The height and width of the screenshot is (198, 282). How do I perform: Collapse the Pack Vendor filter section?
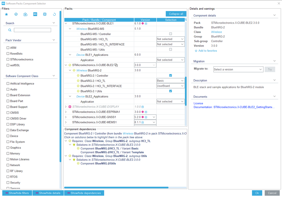54,40
